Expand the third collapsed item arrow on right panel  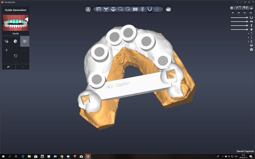click(x=248, y=41)
